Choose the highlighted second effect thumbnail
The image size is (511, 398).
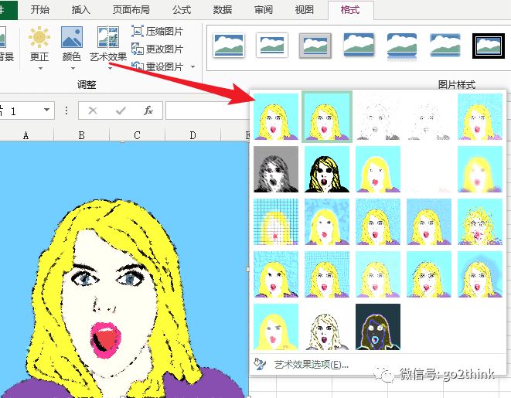327,117
